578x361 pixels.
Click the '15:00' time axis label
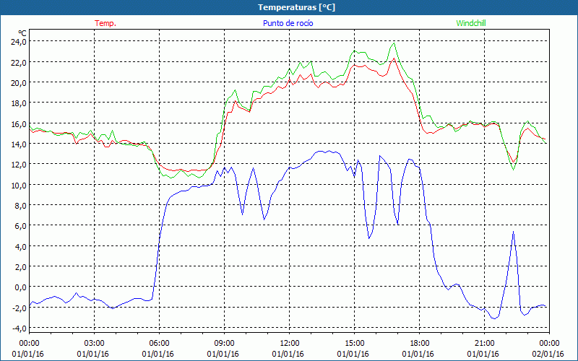point(354,344)
